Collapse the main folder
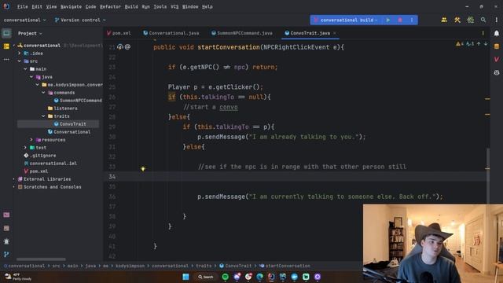503x283 pixels. pos(25,69)
